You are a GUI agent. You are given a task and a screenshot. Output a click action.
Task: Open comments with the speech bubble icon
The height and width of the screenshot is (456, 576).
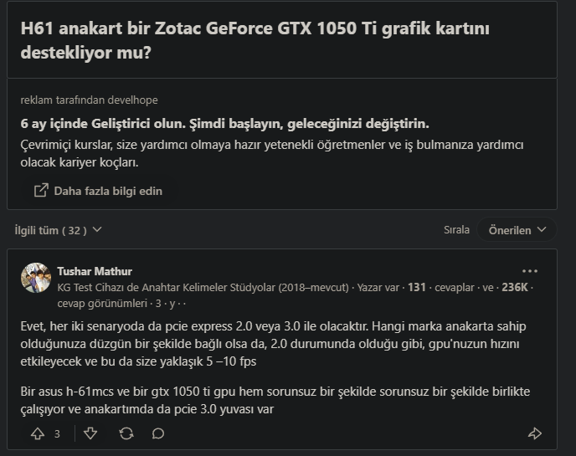(x=158, y=433)
